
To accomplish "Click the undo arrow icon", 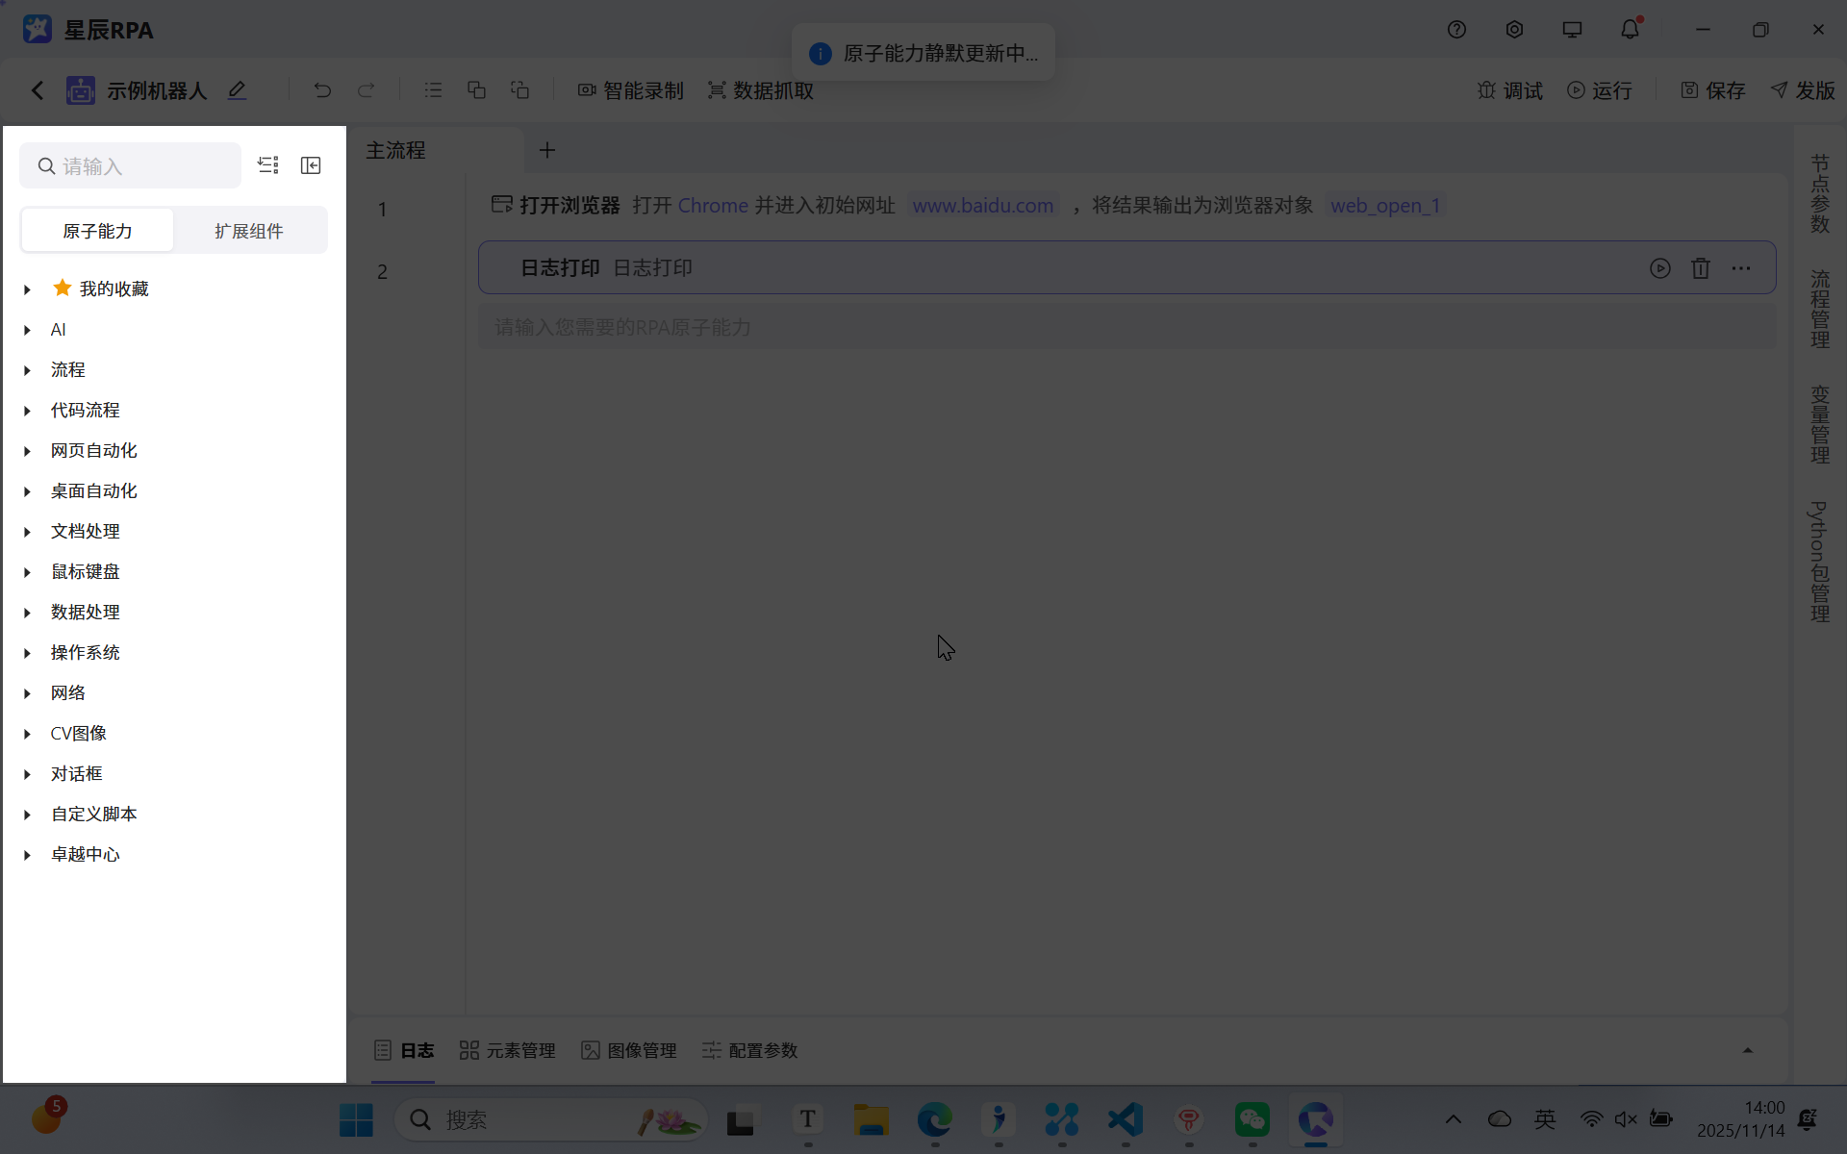I will pos(322,89).
